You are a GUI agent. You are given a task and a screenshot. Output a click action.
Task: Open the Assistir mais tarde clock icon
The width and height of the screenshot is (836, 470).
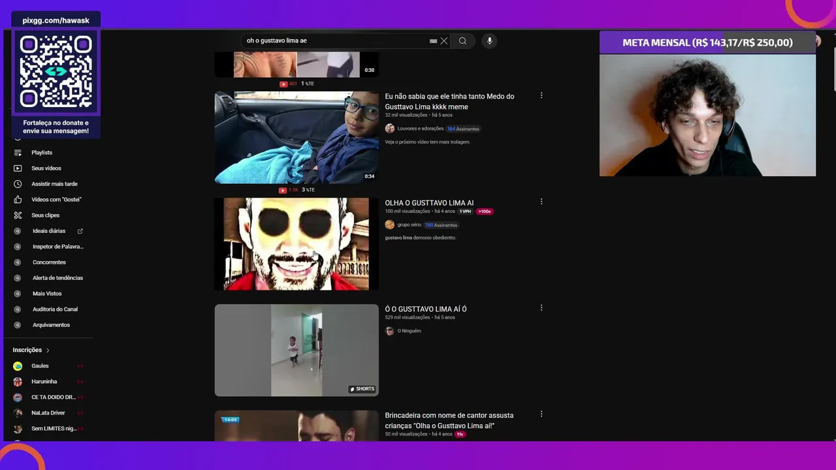(x=18, y=184)
